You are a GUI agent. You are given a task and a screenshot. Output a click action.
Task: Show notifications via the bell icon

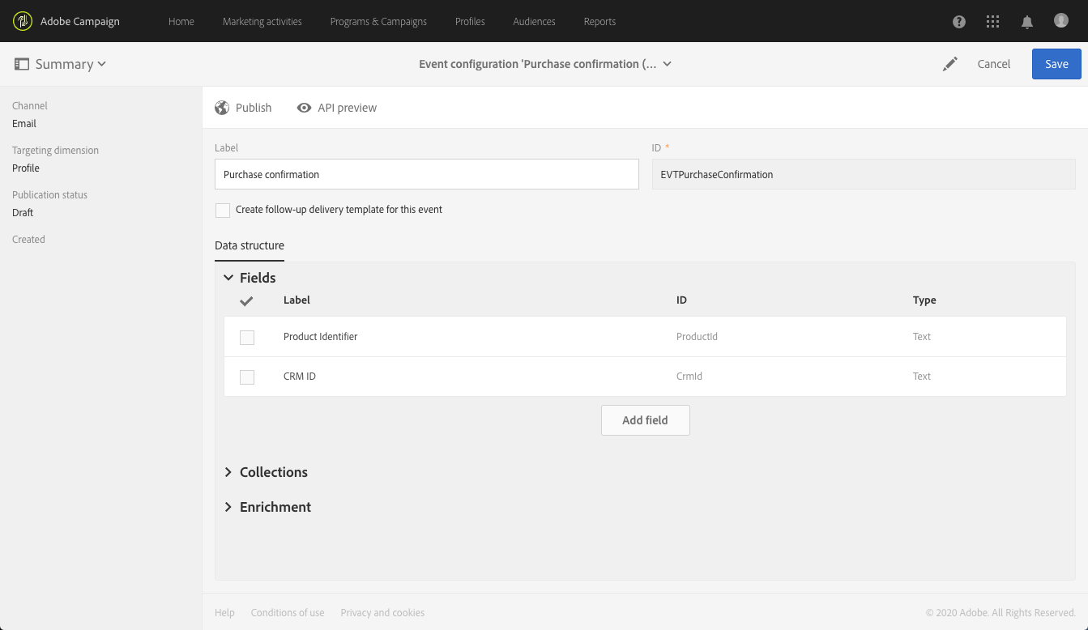1027,22
